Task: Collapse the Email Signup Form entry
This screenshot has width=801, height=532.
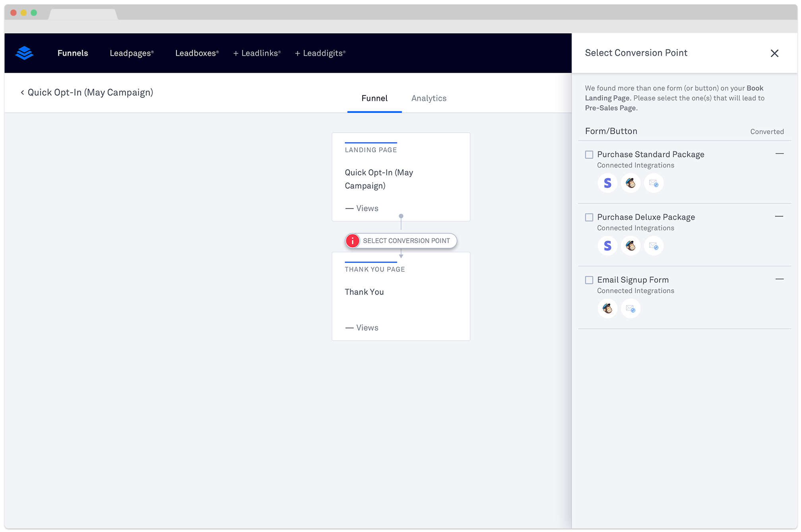Action: (x=780, y=279)
